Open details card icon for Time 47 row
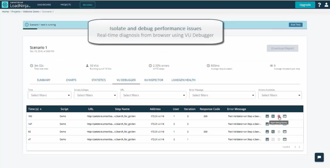330x168 pixels. pos(284,139)
